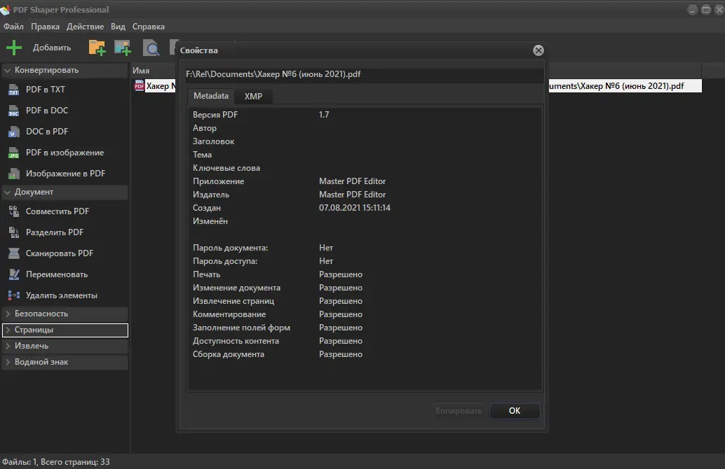The width and height of the screenshot is (725, 469).
Task: Open the Действие menu
Action: (x=85, y=27)
